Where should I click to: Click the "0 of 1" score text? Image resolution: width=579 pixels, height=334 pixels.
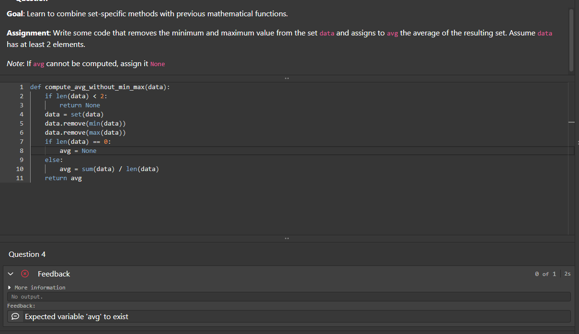545,274
